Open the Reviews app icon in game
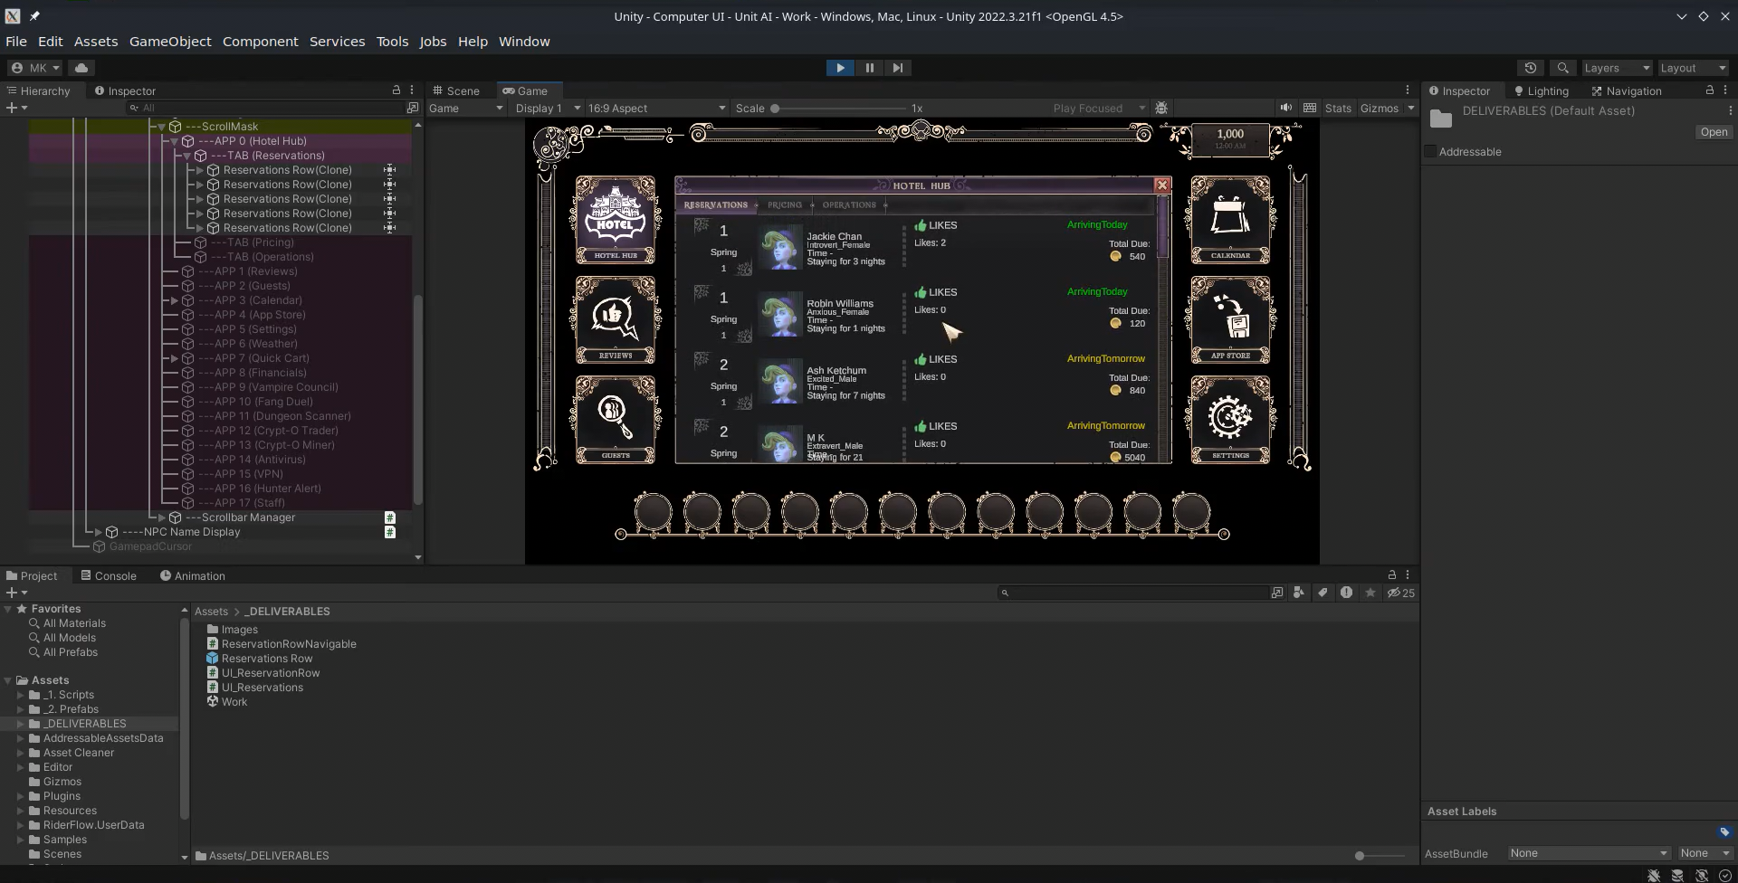Screen dimensions: 1738x883 point(616,319)
